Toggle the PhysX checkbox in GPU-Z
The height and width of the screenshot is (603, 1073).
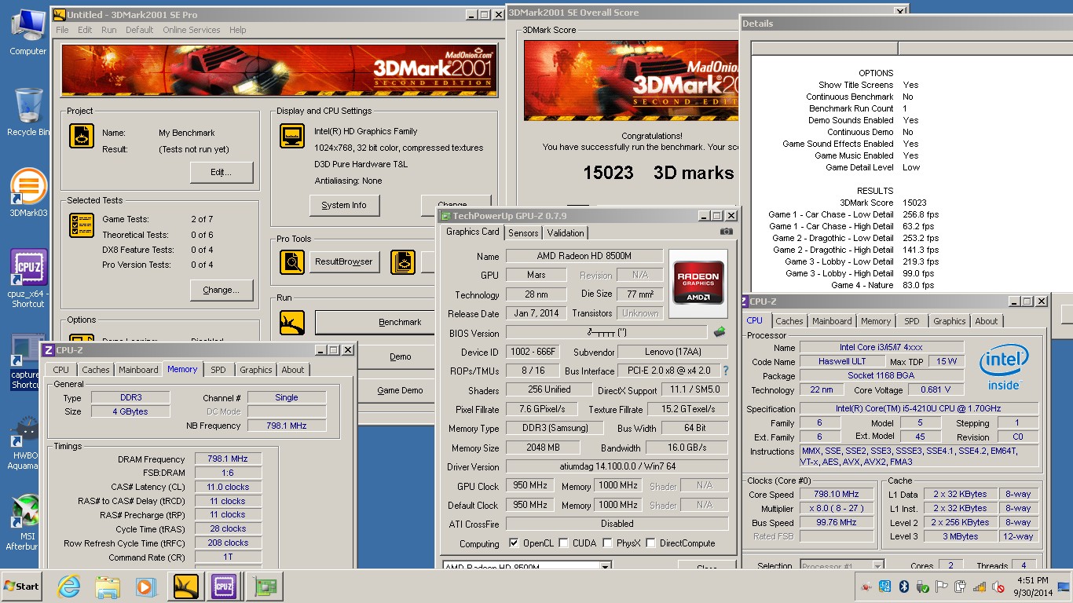[x=607, y=543]
